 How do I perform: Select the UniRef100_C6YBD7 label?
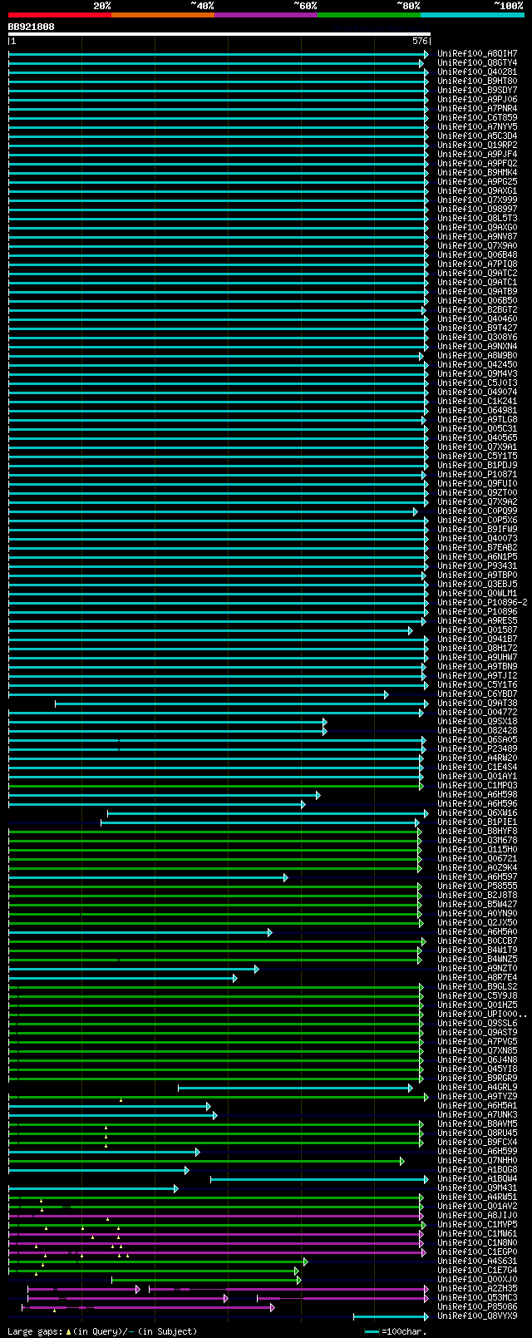pyautogui.click(x=477, y=694)
